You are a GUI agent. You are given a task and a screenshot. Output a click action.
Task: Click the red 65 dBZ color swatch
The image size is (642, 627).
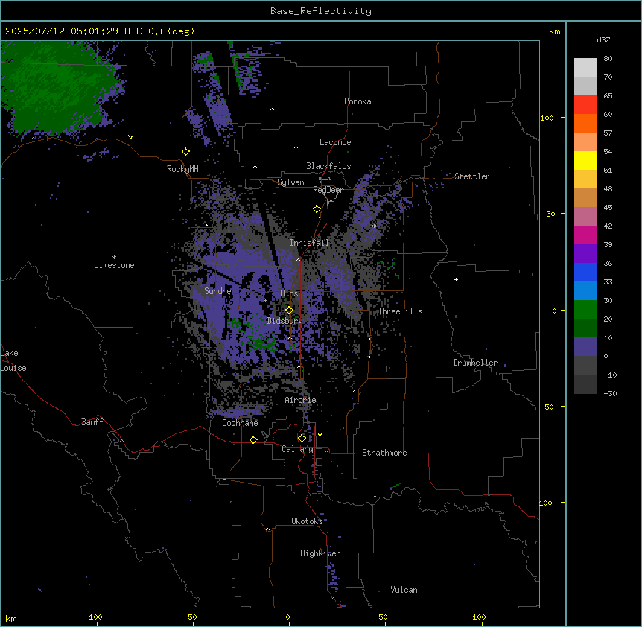pos(585,104)
